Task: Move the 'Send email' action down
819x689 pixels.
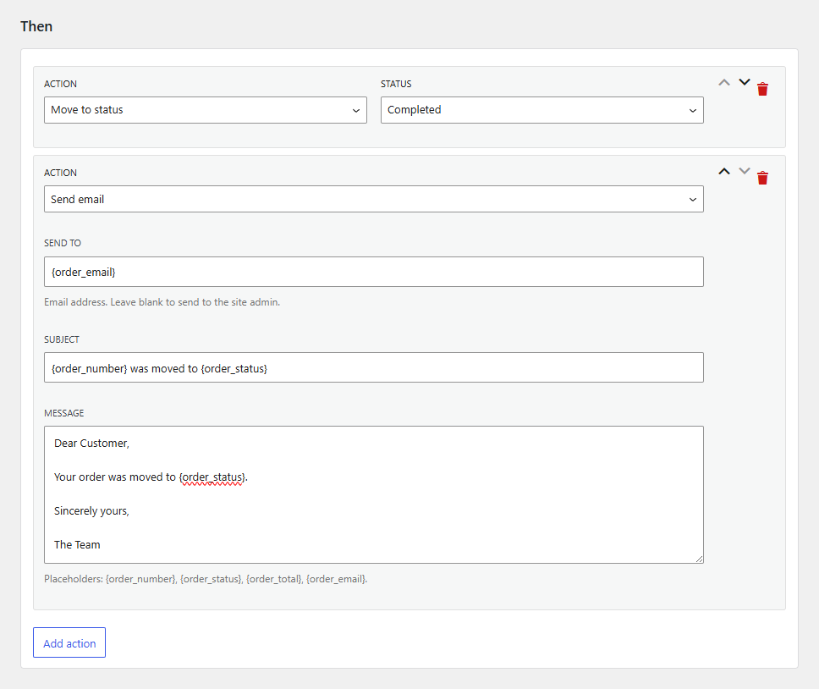Action: (x=745, y=171)
